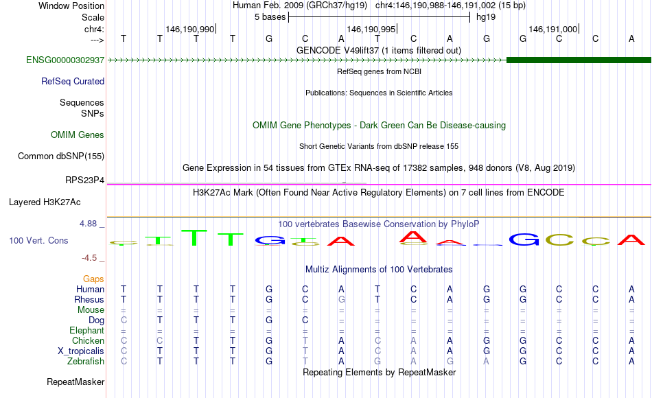Click the tallest green T conservation logo letter
Image resolution: width=652 pixels, height=398 pixels.
(195, 237)
